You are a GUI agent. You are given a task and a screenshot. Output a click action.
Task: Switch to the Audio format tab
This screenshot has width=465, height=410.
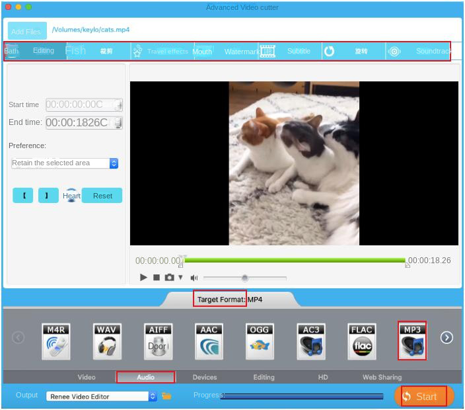click(x=145, y=378)
